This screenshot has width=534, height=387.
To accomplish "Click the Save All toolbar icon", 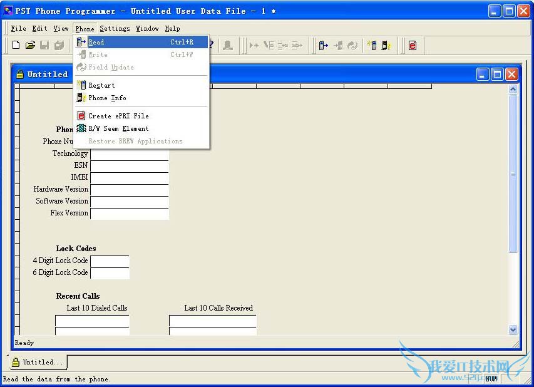I will [59, 45].
